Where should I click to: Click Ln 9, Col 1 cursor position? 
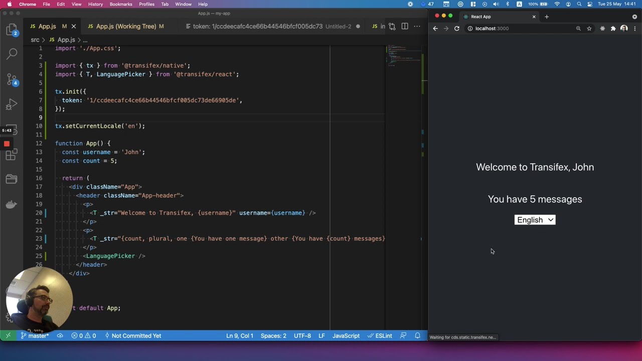tap(240, 335)
